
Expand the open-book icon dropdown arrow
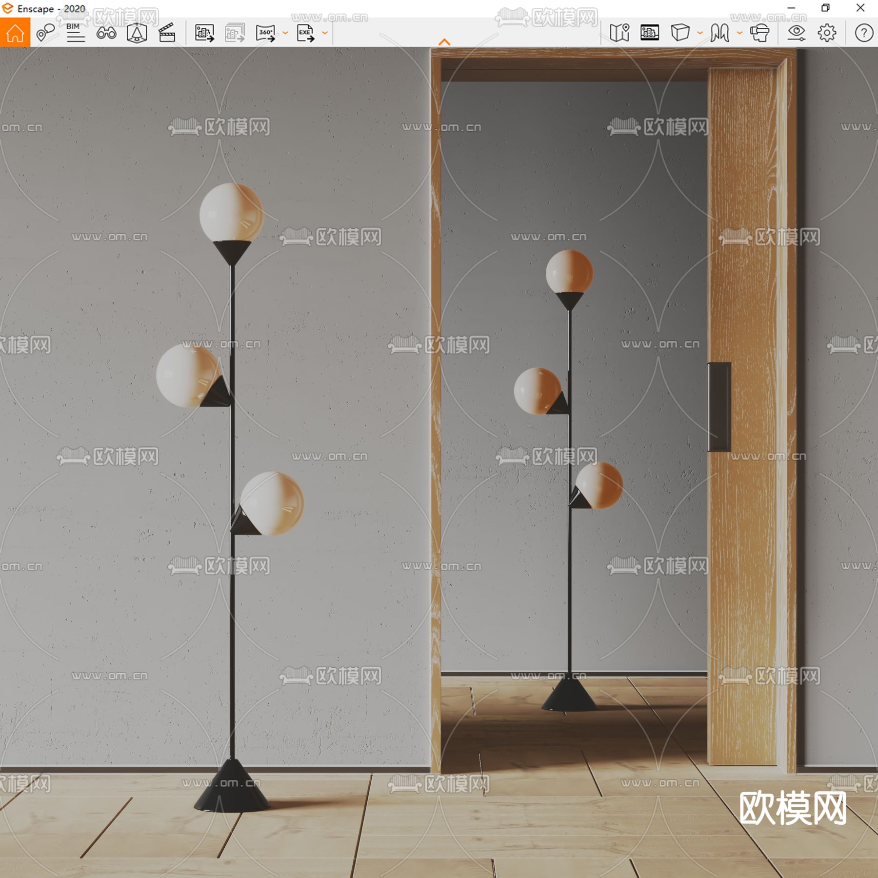[x=739, y=33]
